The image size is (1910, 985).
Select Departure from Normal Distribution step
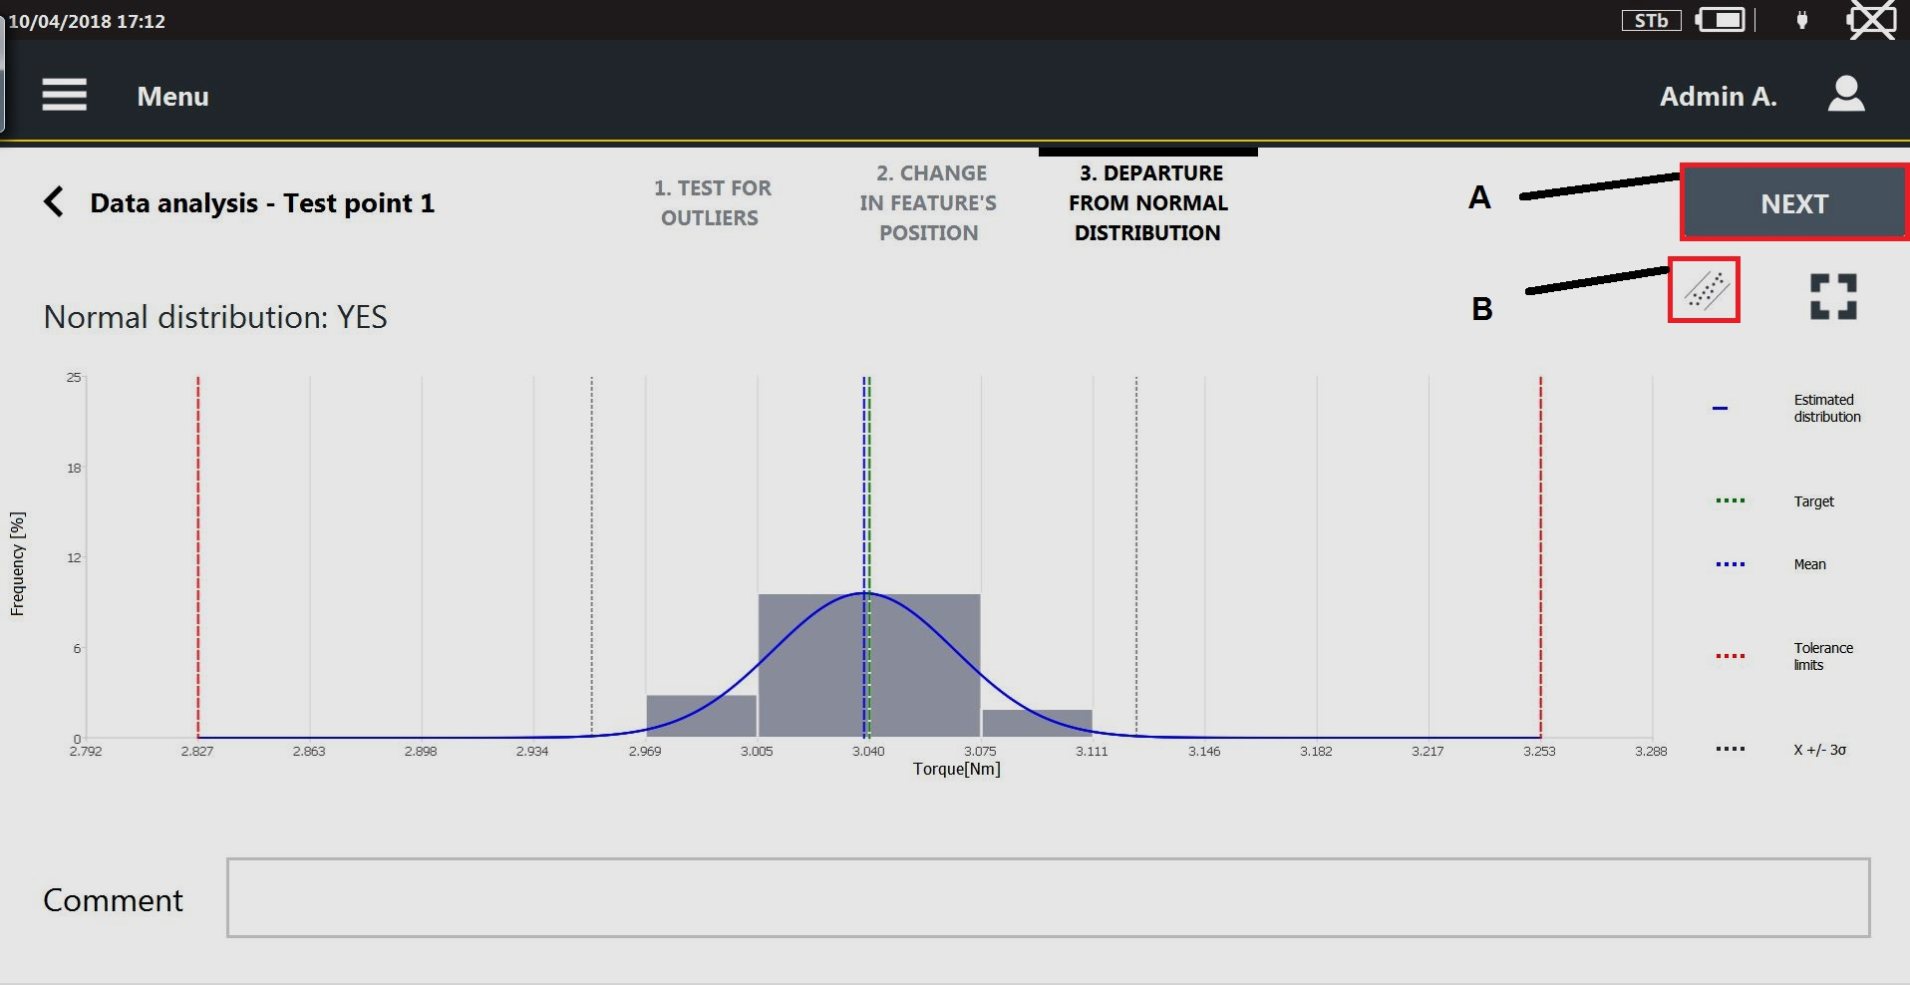point(1147,202)
